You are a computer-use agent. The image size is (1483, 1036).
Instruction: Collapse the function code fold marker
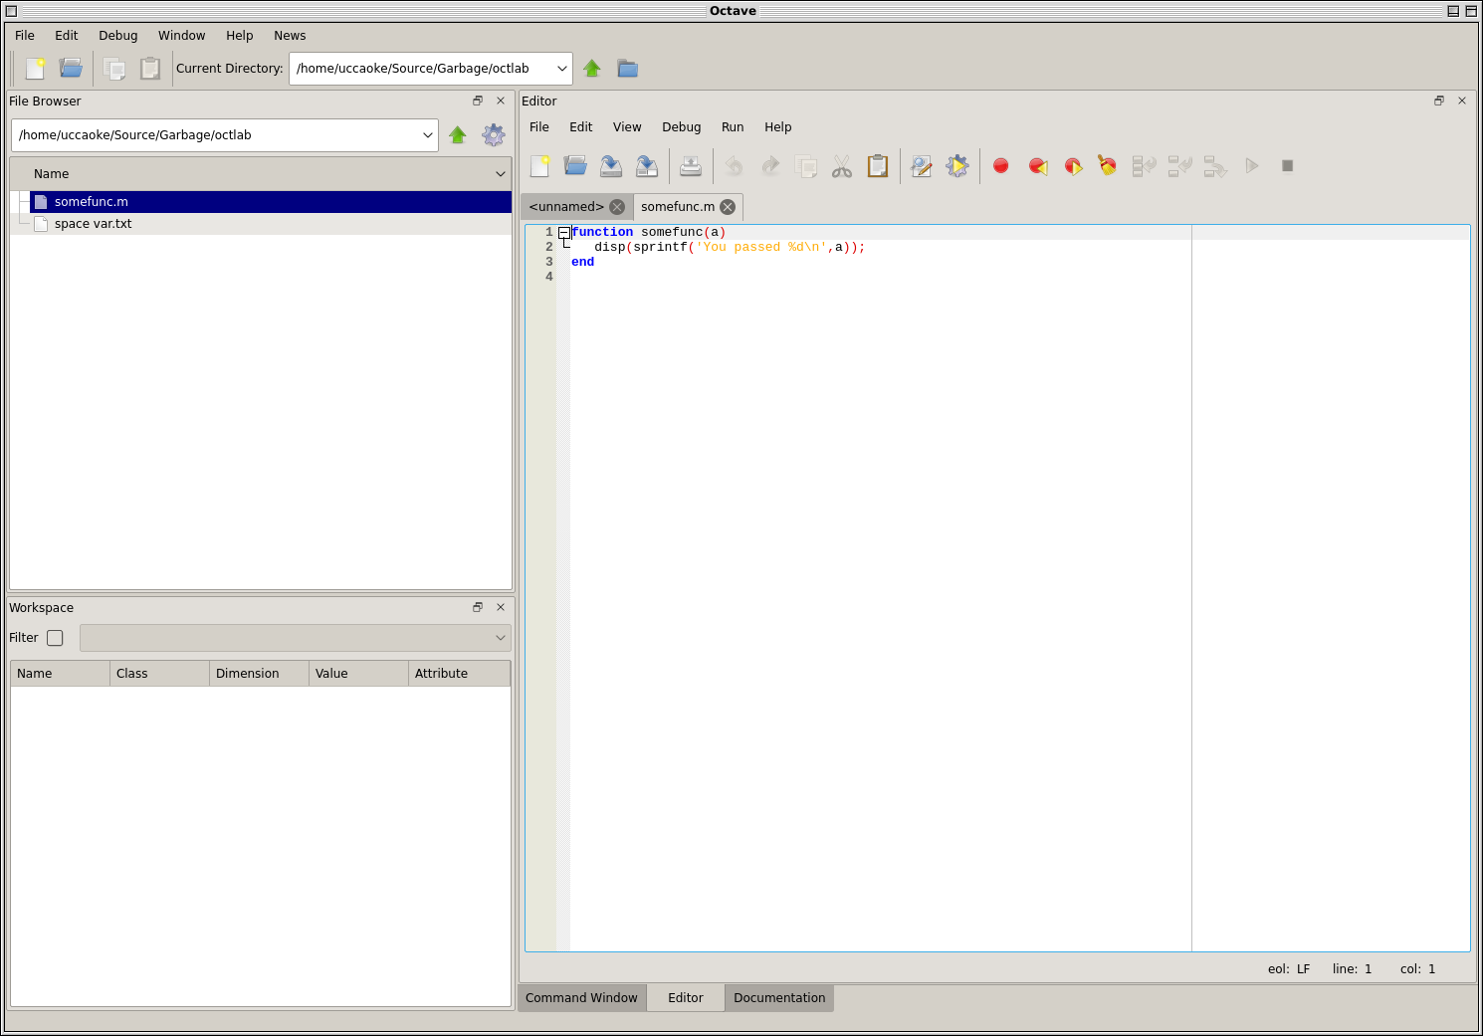point(564,232)
